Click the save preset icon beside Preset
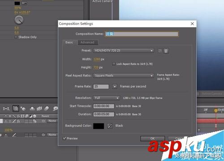This screenshot has width=224, height=161. coord(160,51)
